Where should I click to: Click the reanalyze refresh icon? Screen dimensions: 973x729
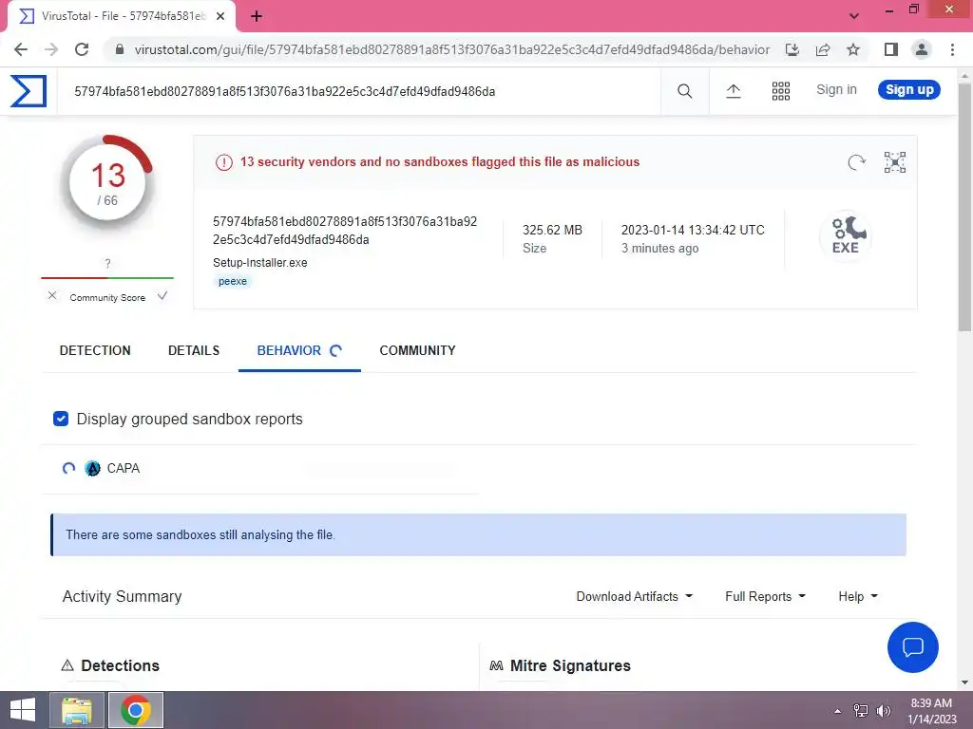(856, 162)
